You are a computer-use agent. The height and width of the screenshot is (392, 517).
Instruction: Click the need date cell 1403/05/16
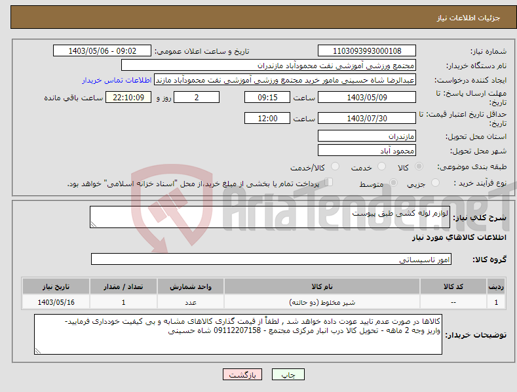(56, 302)
